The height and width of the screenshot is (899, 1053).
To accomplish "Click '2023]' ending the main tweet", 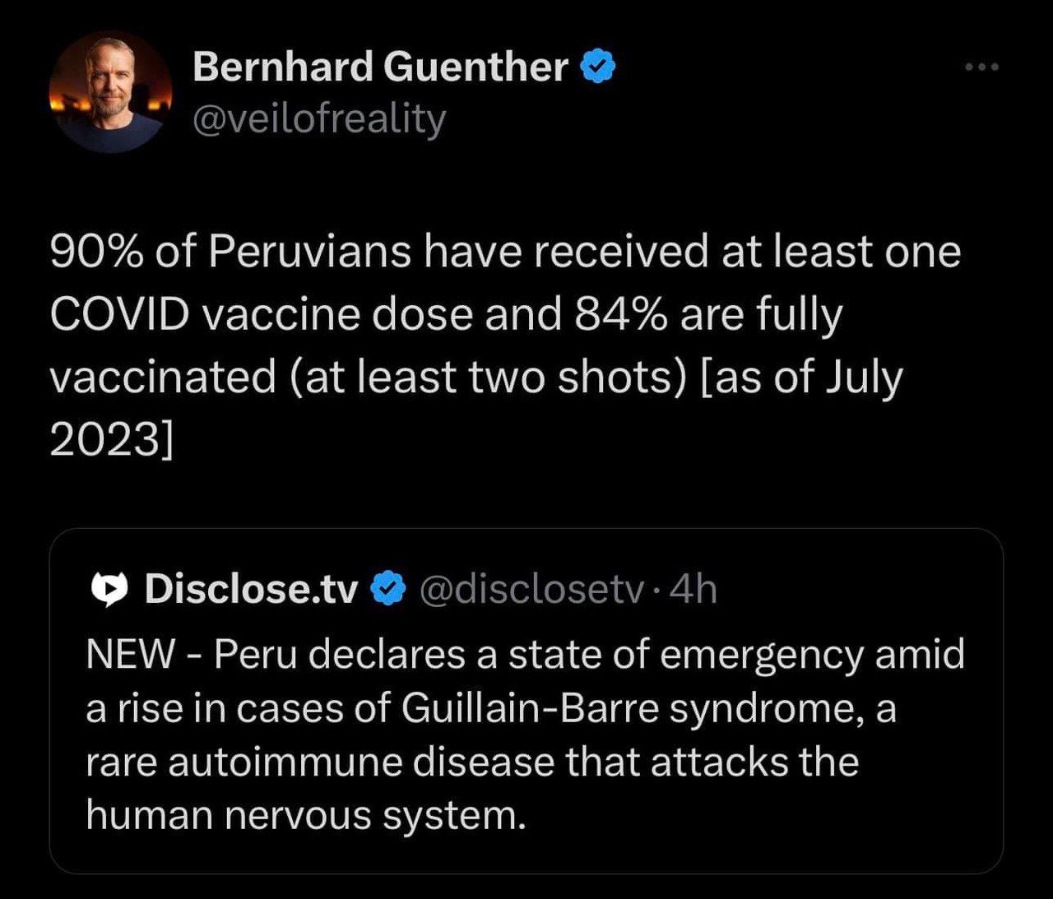I will pyautogui.click(x=112, y=441).
